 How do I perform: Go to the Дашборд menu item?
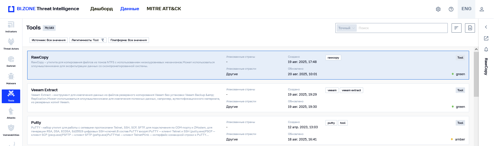click(102, 9)
